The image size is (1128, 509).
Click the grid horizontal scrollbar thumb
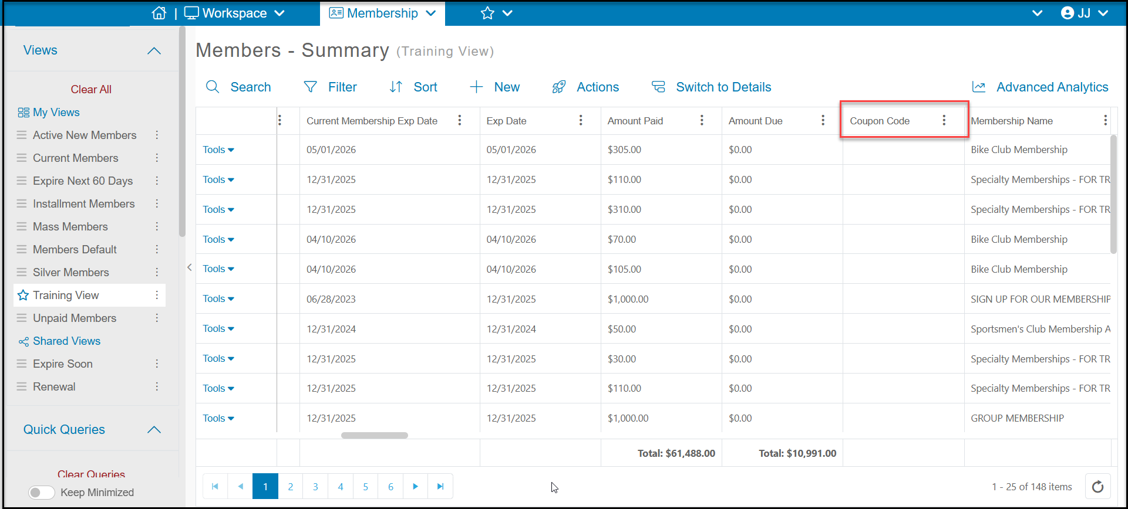point(375,435)
